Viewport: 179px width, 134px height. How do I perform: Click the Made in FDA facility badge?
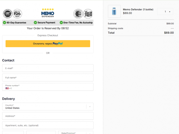pos(17,14)
